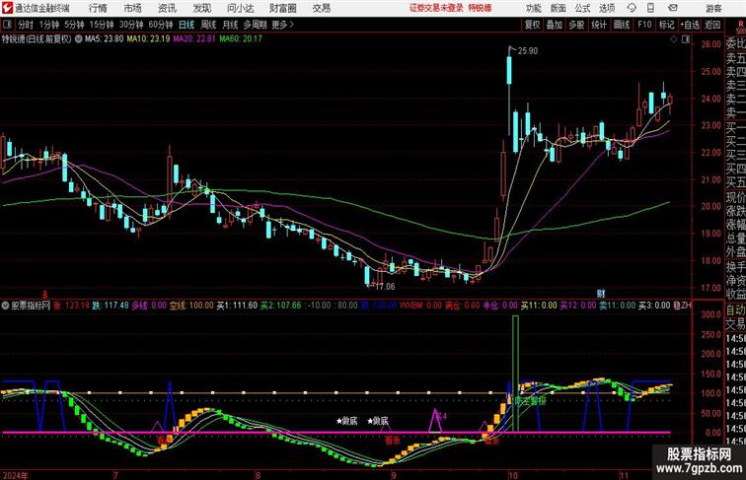The image size is (746, 480).
Task: Switch to the 月线 period tab
Action: 230,25
